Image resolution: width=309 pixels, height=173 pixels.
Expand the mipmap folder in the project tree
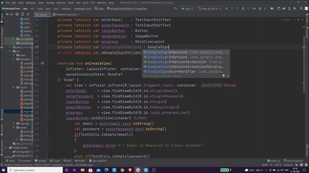pyautogui.click(x=14, y=124)
